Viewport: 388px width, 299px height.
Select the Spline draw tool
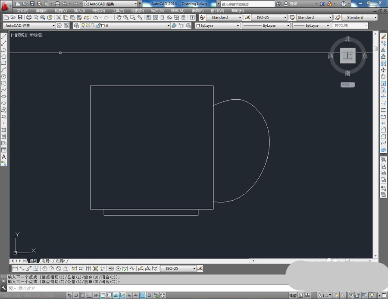click(x=4, y=90)
